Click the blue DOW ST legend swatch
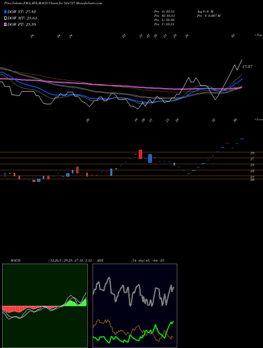The height and width of the screenshot is (348, 263). point(5,12)
